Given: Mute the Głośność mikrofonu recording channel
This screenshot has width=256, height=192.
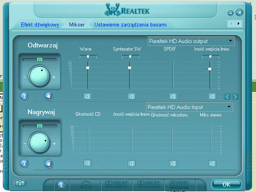Looking at the screenshot, I should 173,164.
